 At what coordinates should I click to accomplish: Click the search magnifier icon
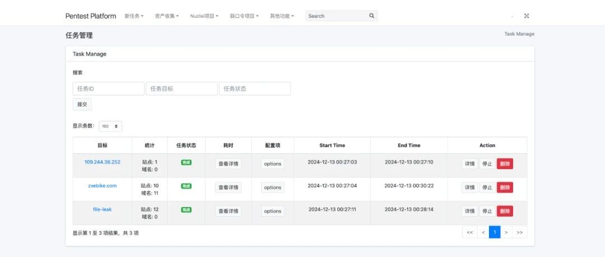point(371,16)
